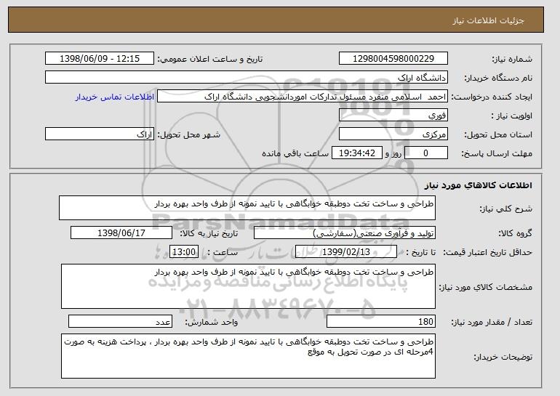Click the buyer notes box توضیحات خریدار
The width and height of the screenshot is (560, 396).
click(x=248, y=356)
